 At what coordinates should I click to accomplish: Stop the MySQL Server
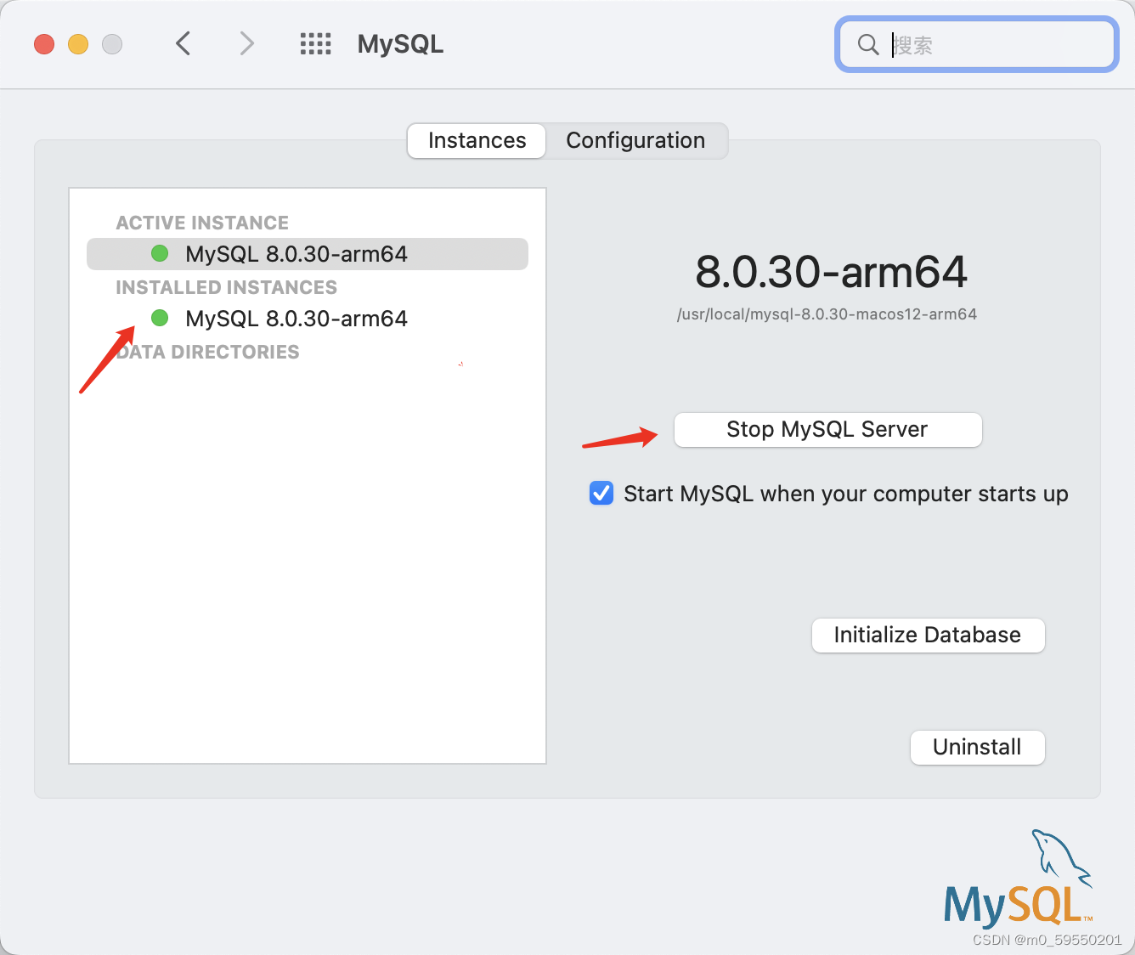point(827,429)
